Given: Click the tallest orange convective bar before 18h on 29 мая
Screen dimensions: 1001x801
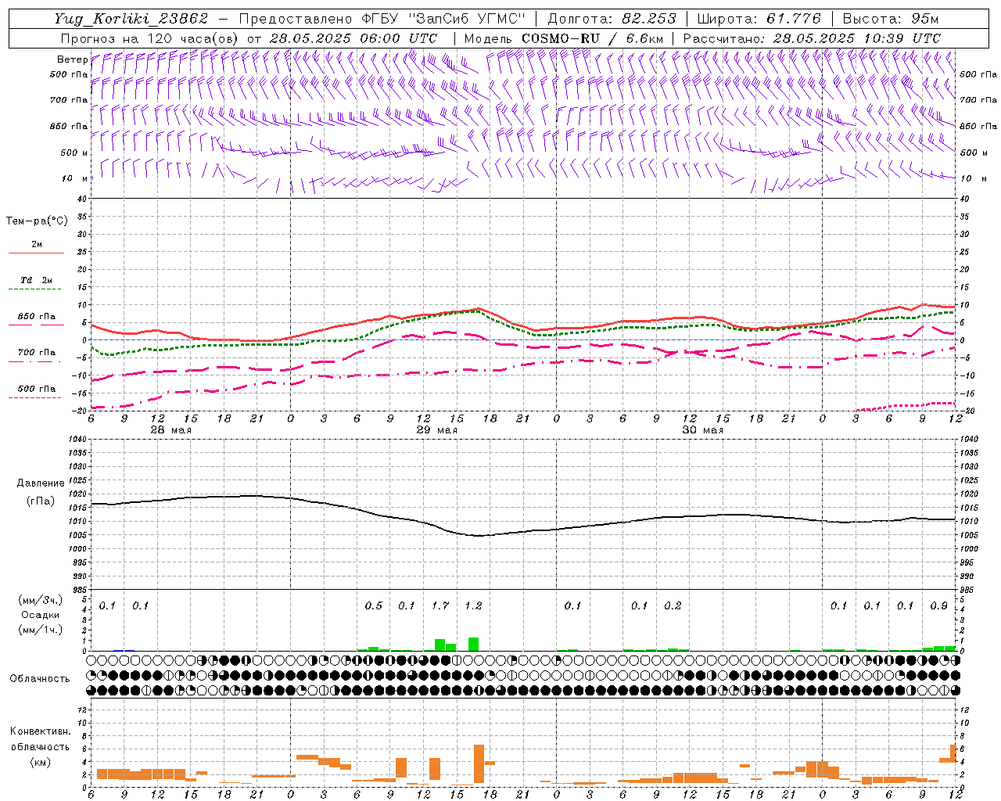Looking at the screenshot, I should pos(479,765).
